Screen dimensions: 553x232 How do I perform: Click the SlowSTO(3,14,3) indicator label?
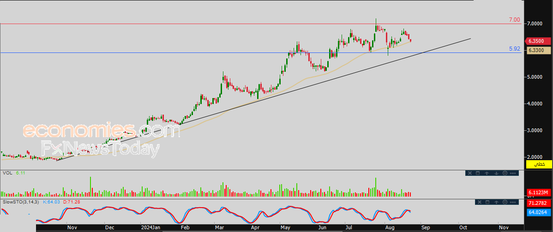pos(21,202)
